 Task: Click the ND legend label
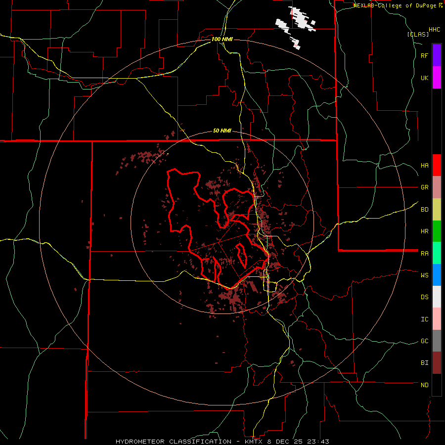[424, 385]
